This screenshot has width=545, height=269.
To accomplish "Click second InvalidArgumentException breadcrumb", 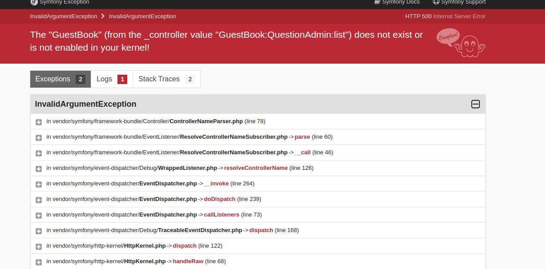I will [142, 16].
